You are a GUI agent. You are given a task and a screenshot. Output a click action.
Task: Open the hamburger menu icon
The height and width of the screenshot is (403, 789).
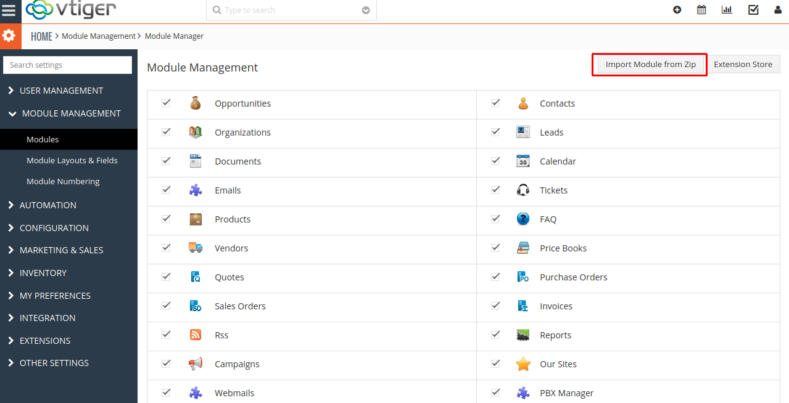(x=9, y=10)
